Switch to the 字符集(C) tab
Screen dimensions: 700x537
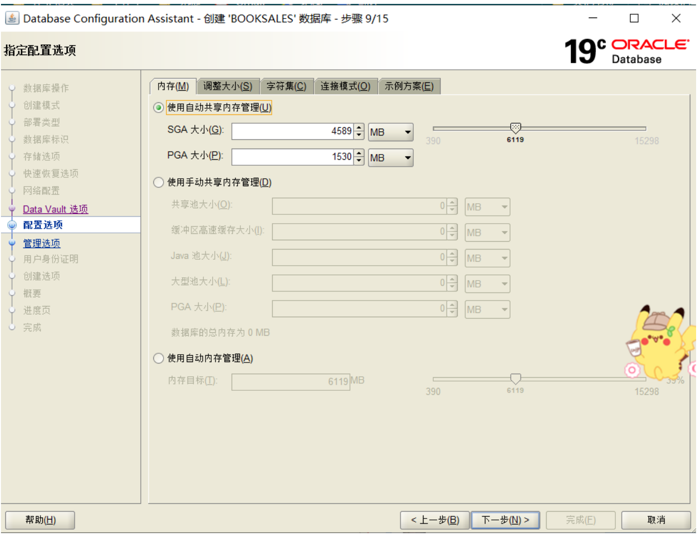286,86
